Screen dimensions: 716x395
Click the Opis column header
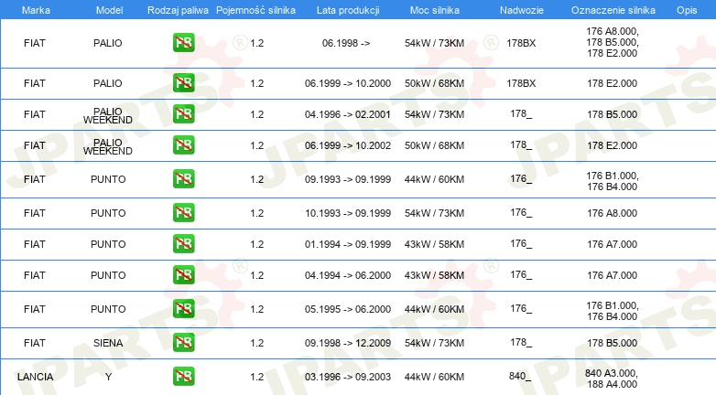[687, 10]
